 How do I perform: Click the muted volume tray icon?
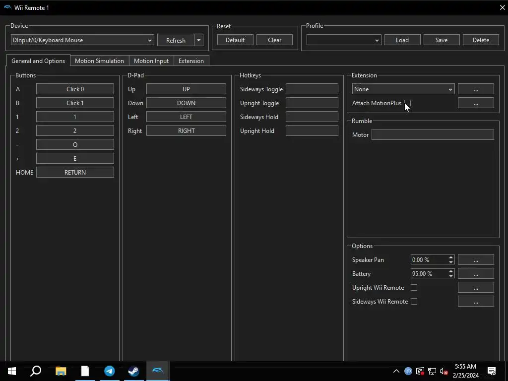pyautogui.click(x=444, y=371)
